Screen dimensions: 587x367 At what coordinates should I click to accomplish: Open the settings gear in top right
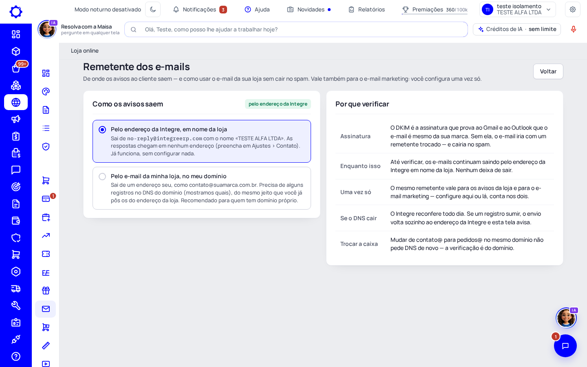[x=572, y=9]
